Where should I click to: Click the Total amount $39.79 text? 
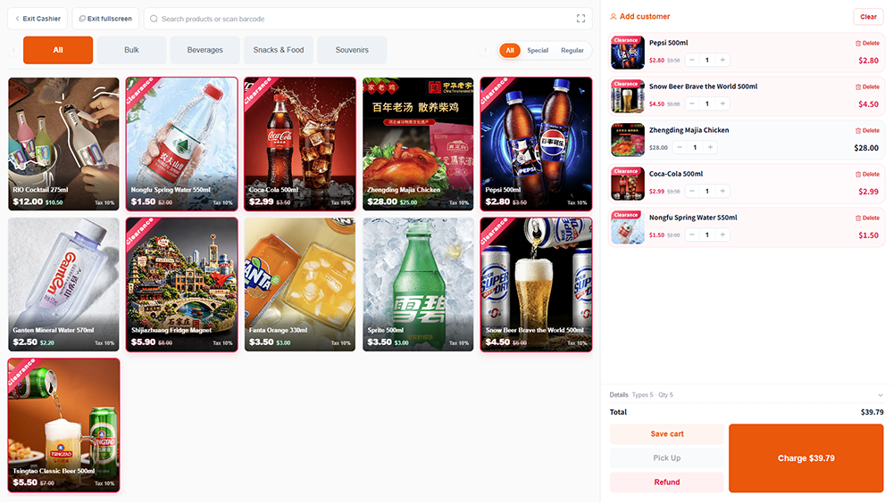pyautogui.click(x=872, y=412)
